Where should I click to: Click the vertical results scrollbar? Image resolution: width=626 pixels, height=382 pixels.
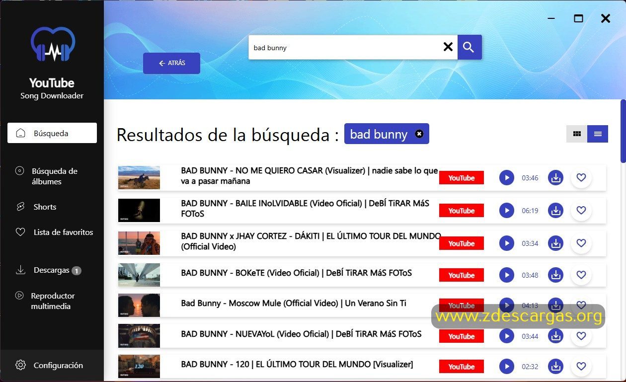(623, 131)
